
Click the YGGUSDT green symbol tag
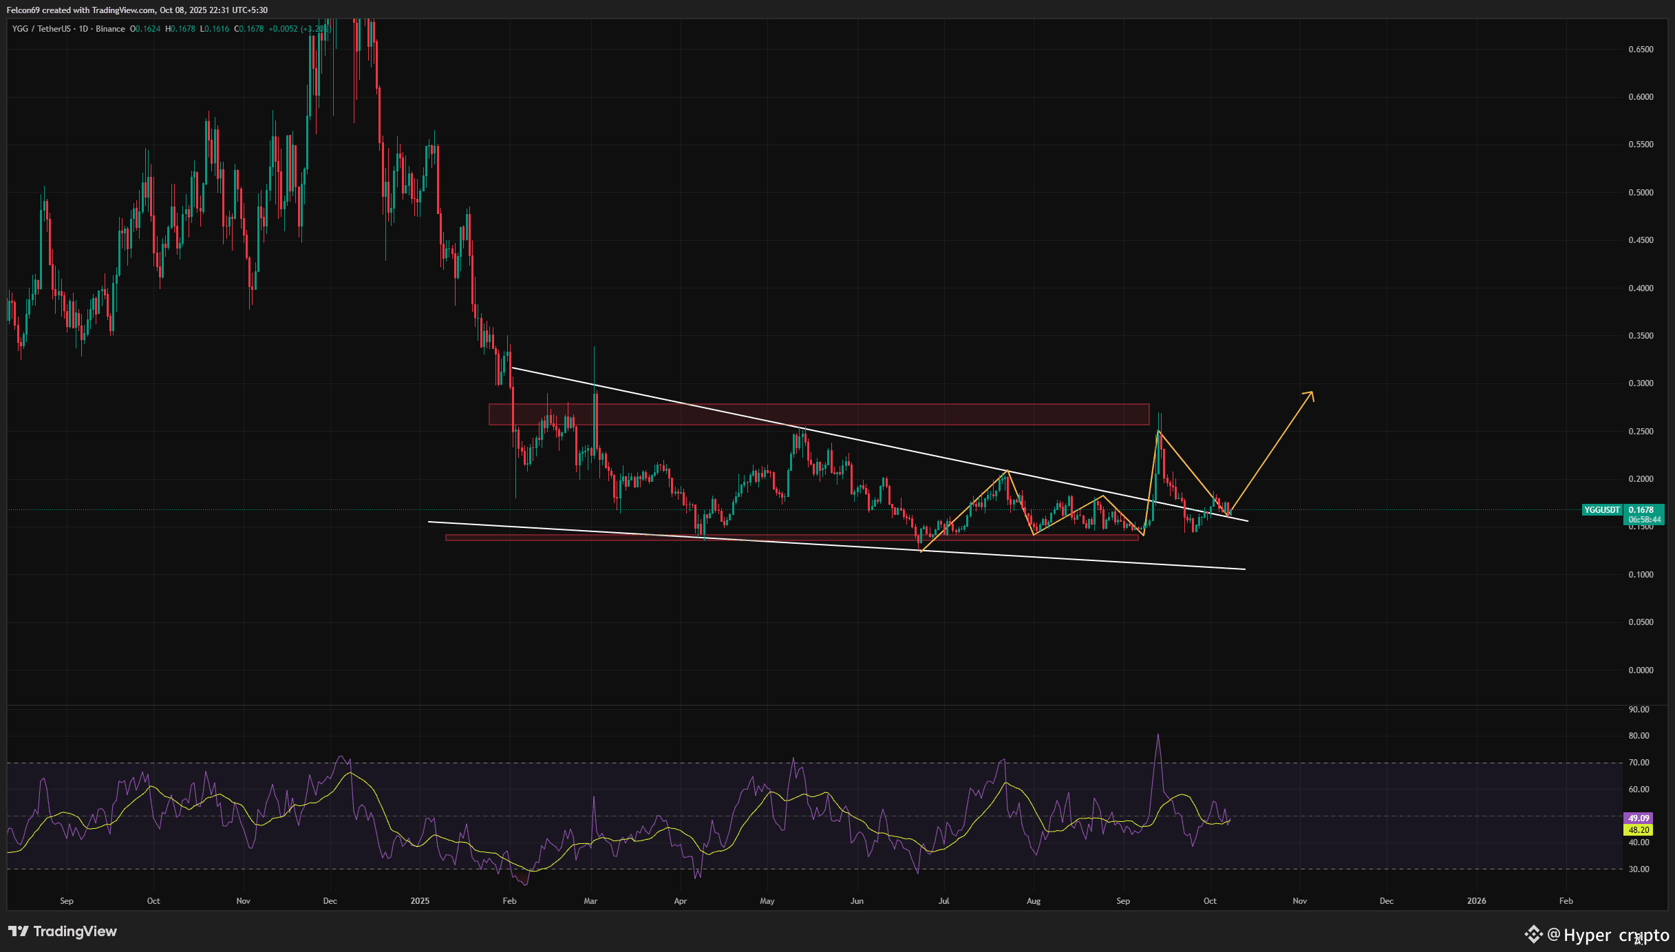pyautogui.click(x=1601, y=510)
